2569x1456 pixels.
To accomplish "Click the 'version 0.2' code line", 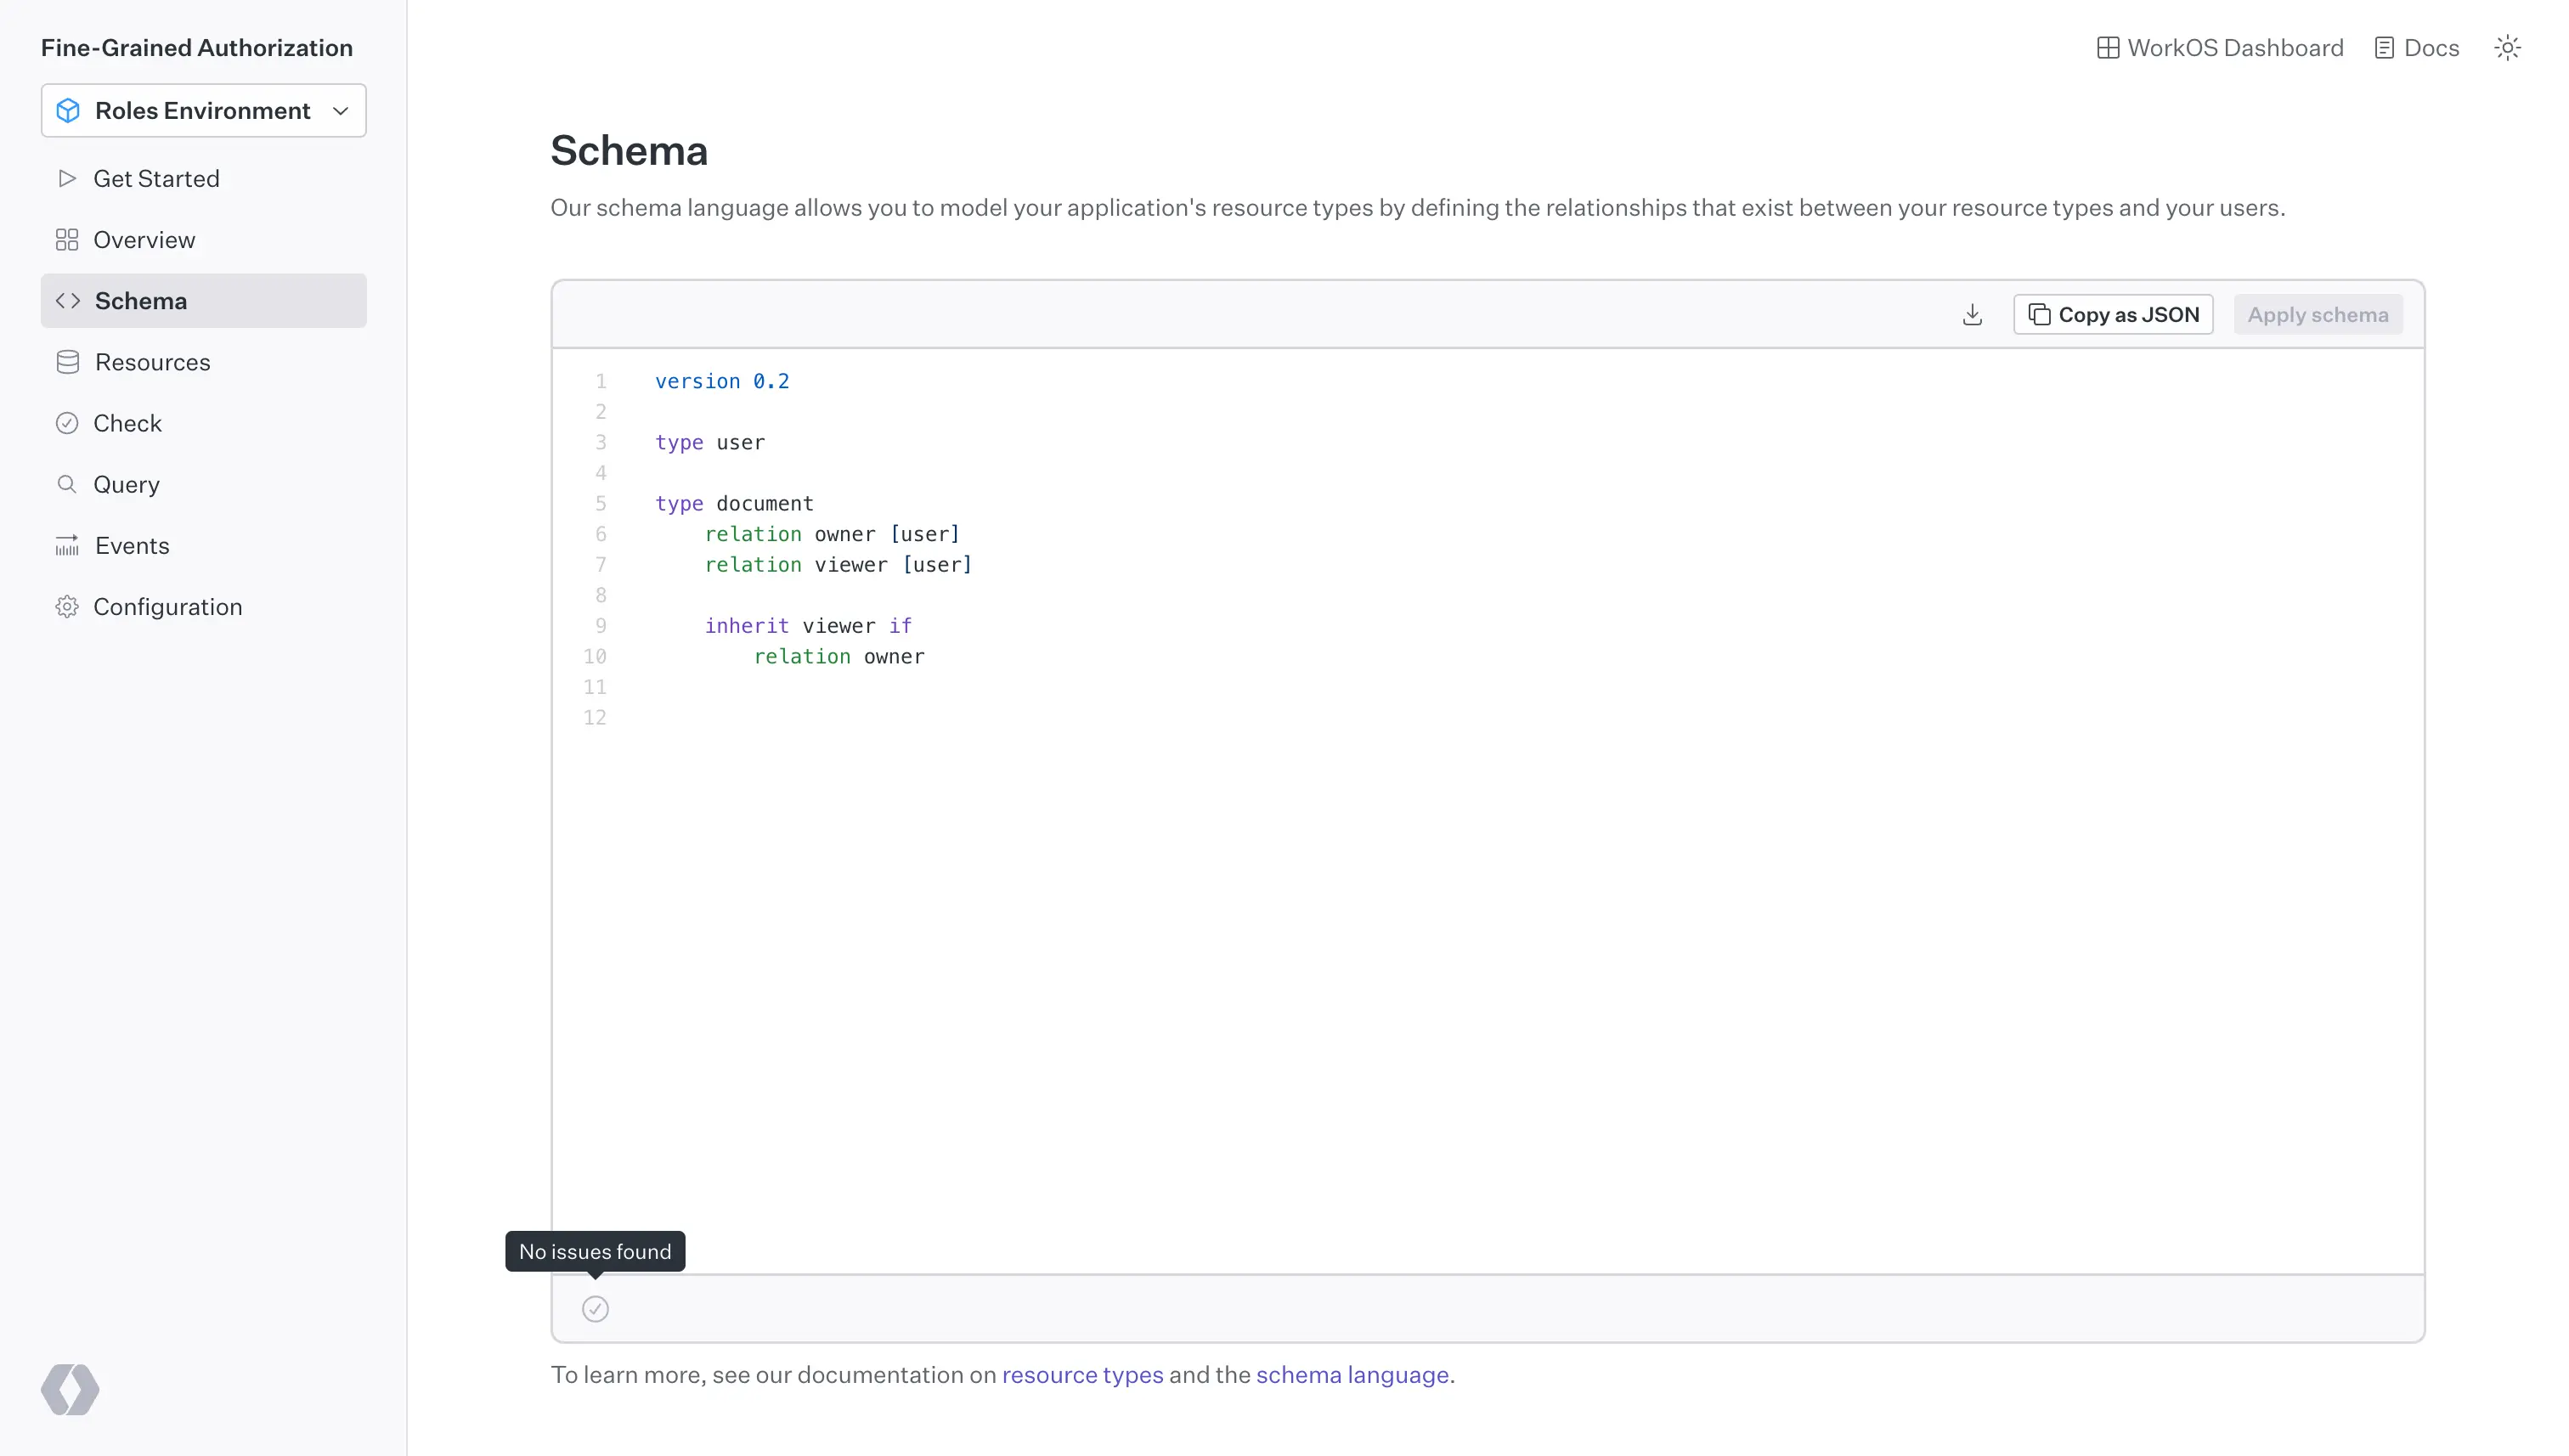I will [x=722, y=381].
